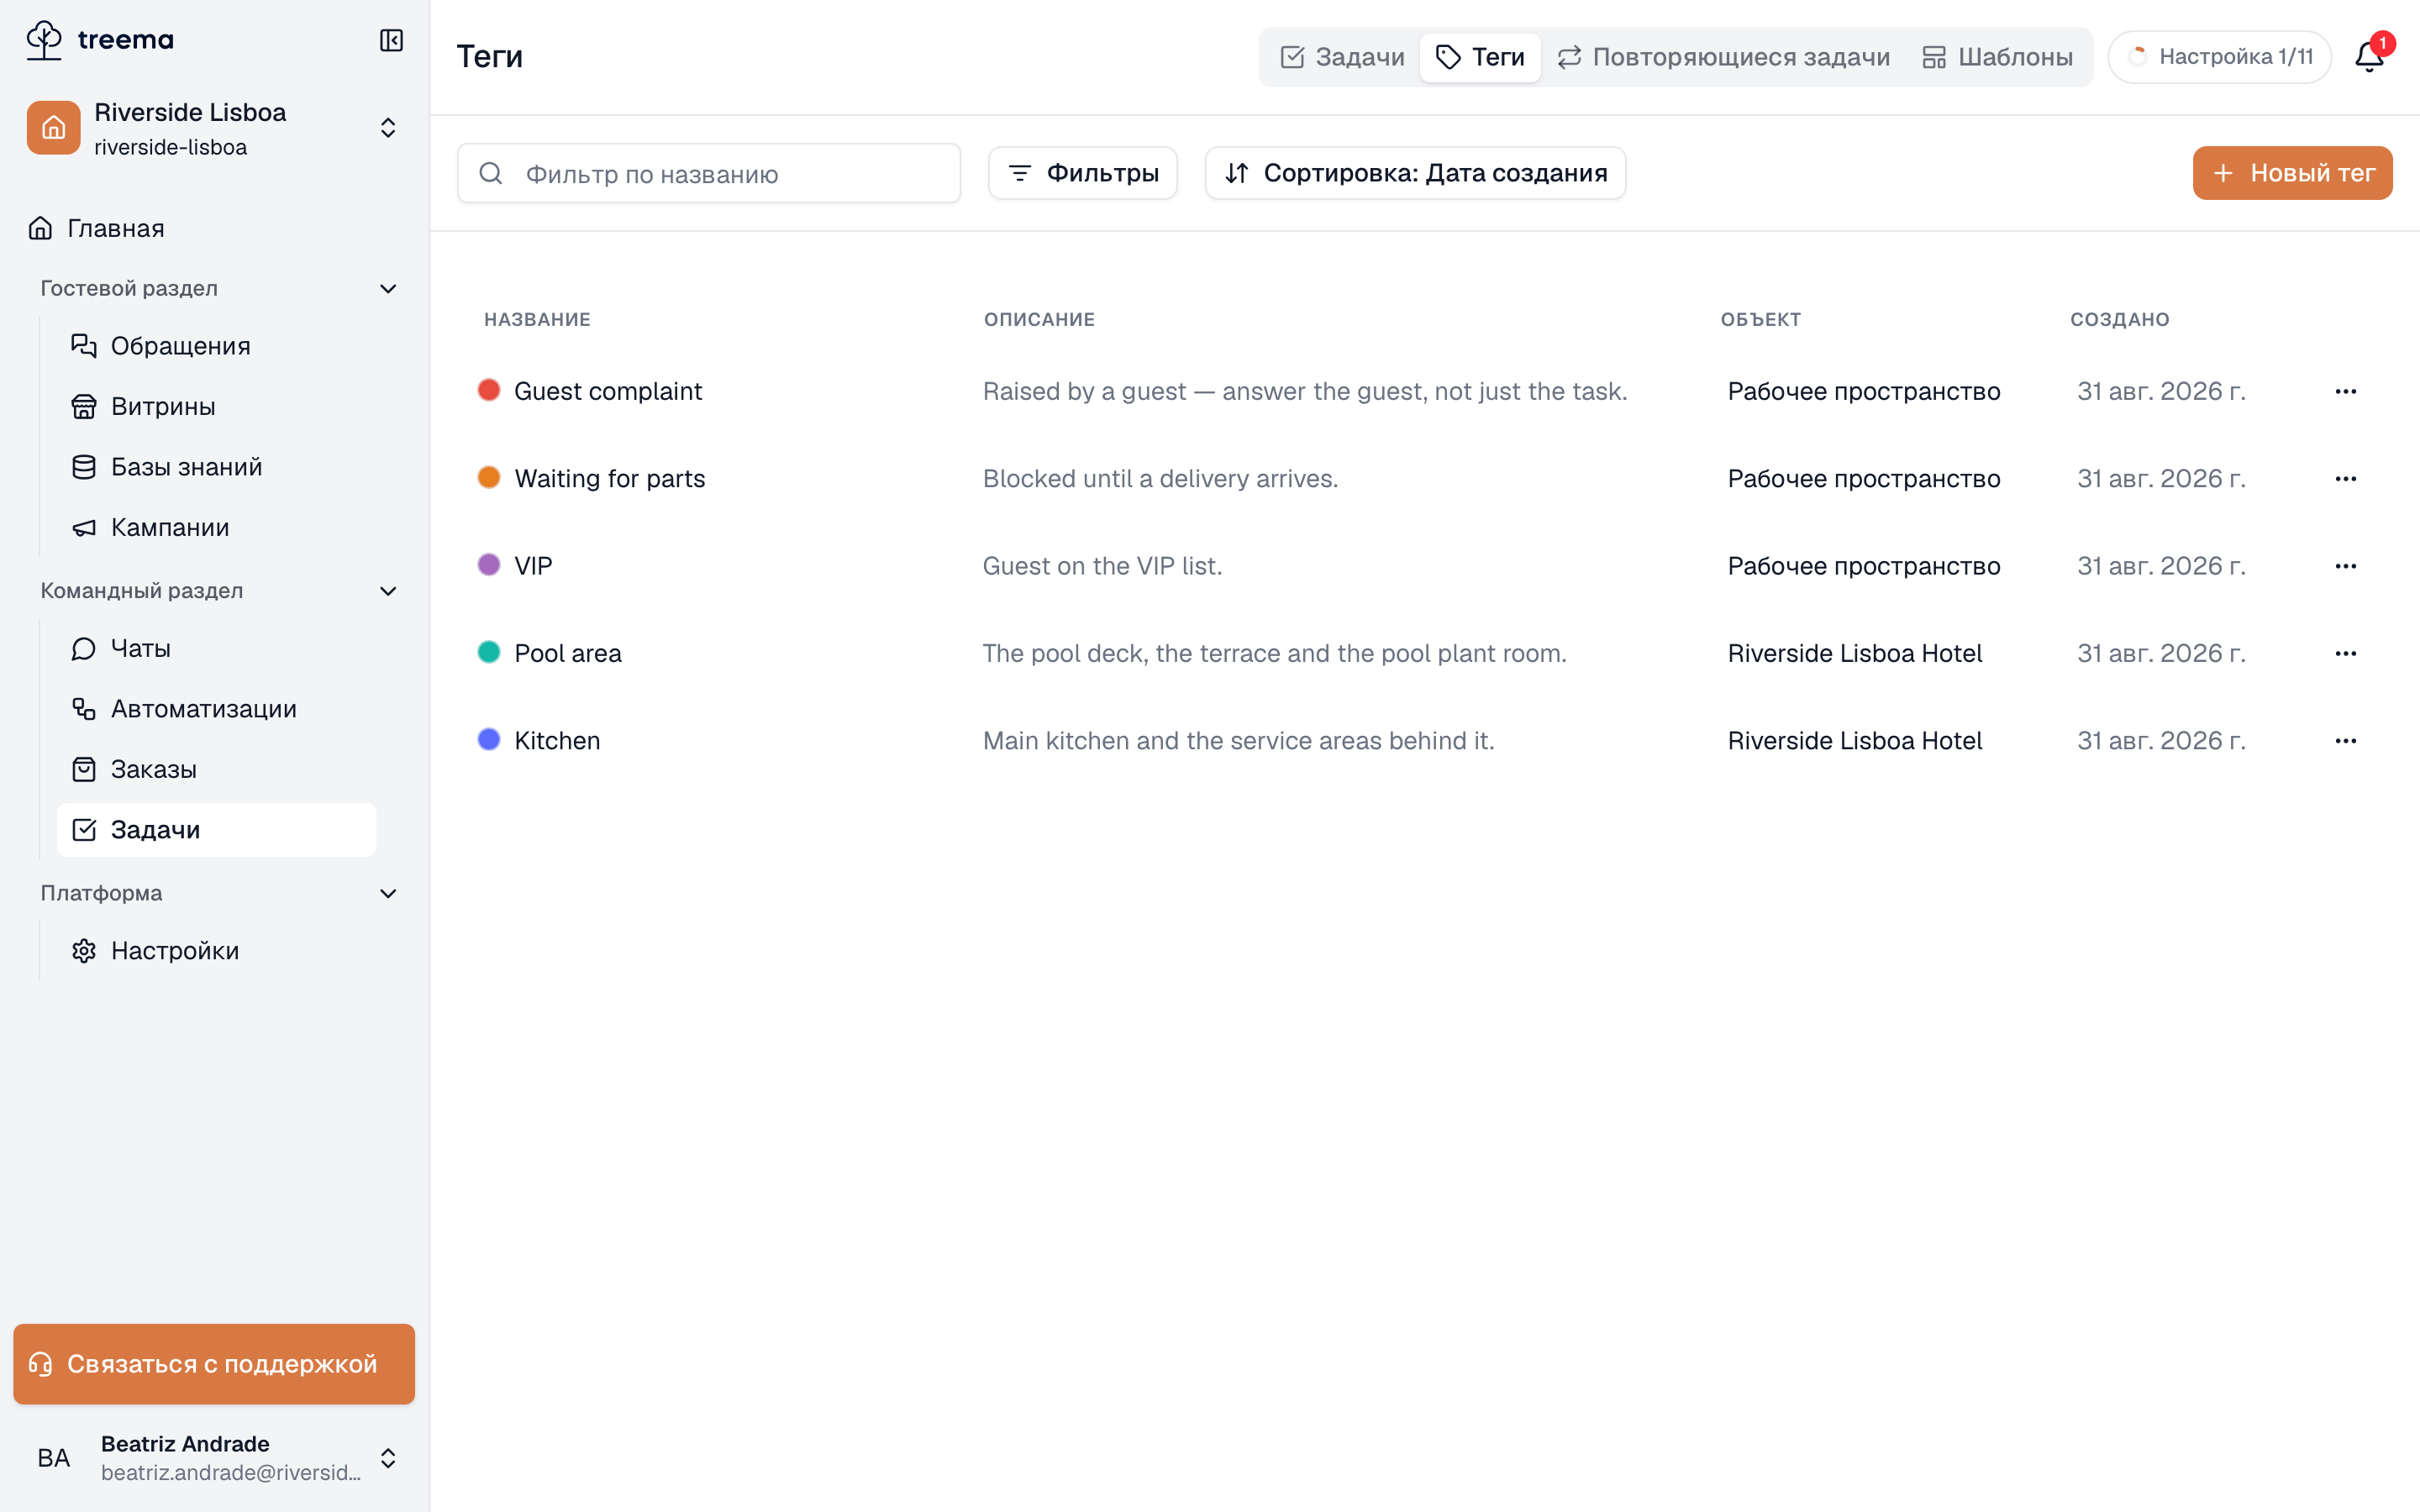Switch to Повторяющиеся задачи tab
2420x1512 pixels.
pyautogui.click(x=1723, y=57)
